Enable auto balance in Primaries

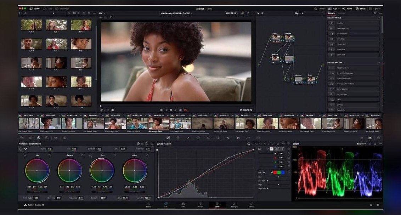point(21,149)
